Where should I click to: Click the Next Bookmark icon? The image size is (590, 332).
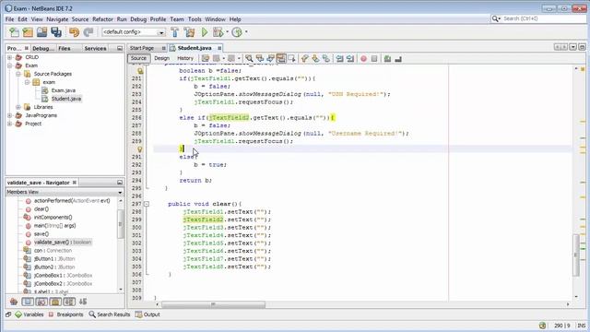coord(315,58)
